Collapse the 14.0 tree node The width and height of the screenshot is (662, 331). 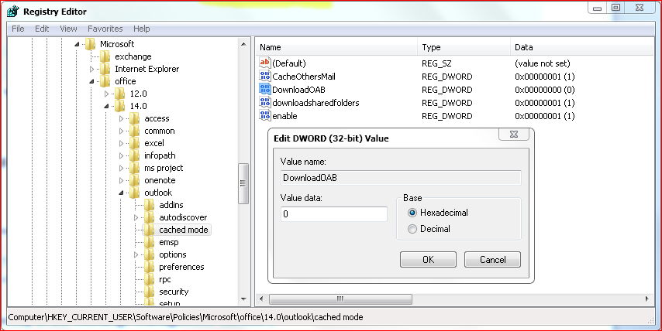106,106
